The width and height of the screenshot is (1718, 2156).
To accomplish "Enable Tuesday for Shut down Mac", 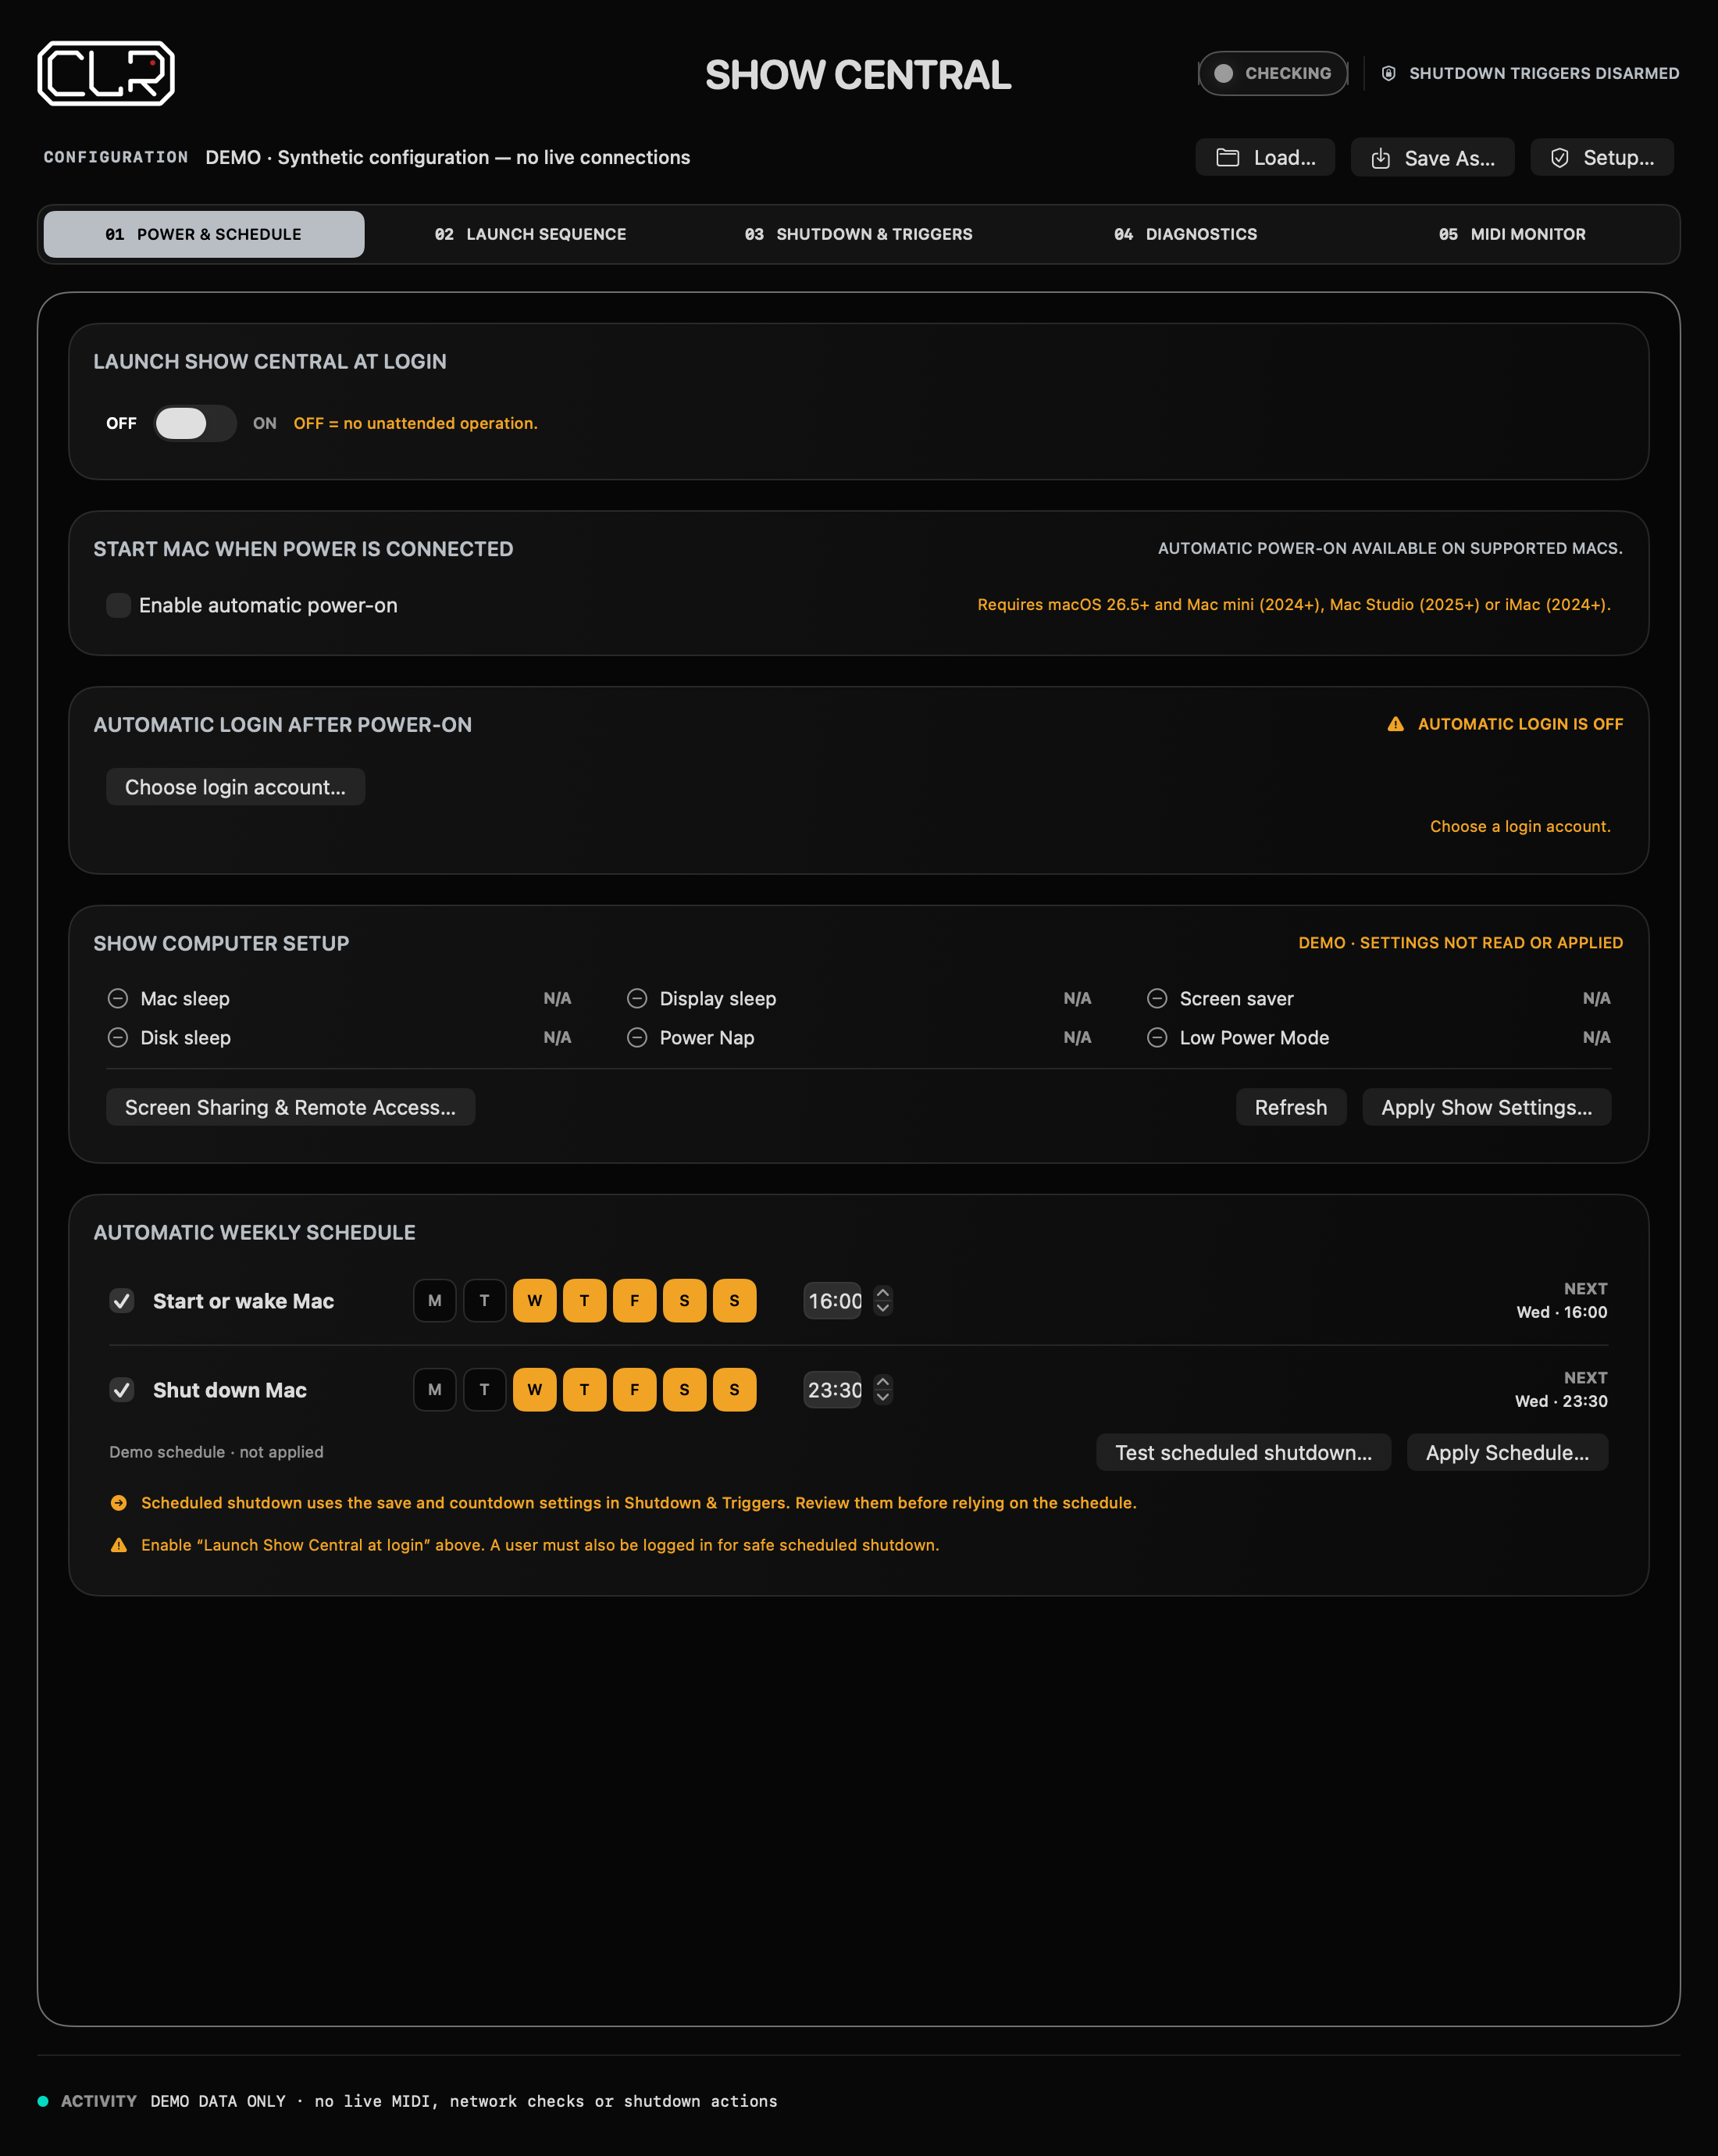I will [485, 1390].
